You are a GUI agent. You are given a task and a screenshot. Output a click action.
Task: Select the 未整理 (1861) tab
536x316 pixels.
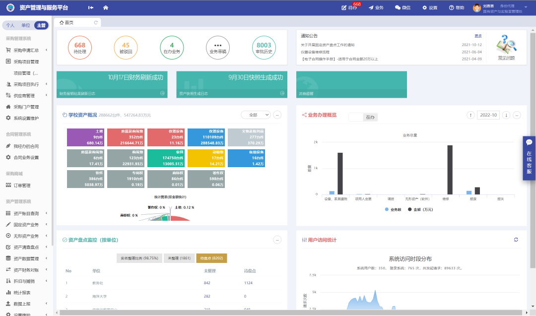(179, 258)
